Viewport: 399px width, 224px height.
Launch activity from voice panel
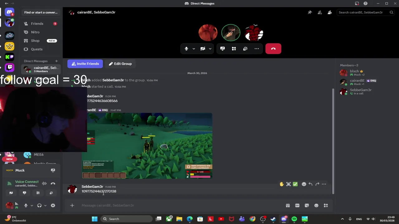38,193
